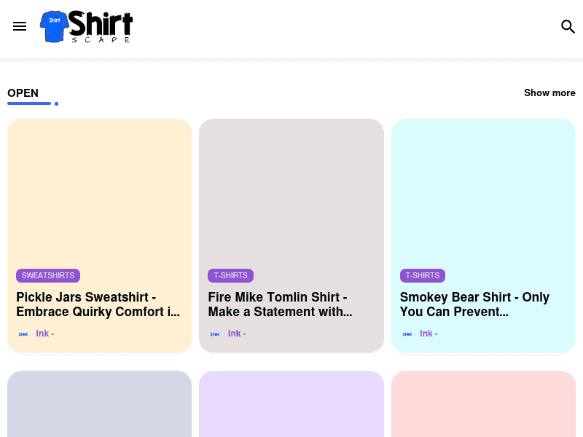Select the OPEN section tab
This screenshot has width=583, height=437.
23,92
